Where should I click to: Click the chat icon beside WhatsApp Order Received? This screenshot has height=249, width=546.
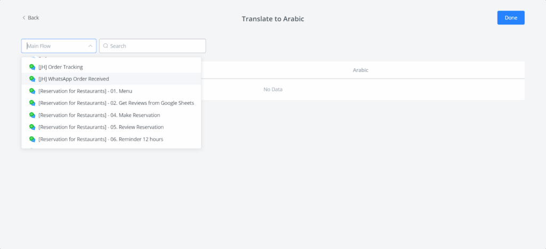tap(32, 79)
